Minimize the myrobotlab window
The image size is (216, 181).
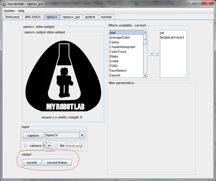(191, 3)
